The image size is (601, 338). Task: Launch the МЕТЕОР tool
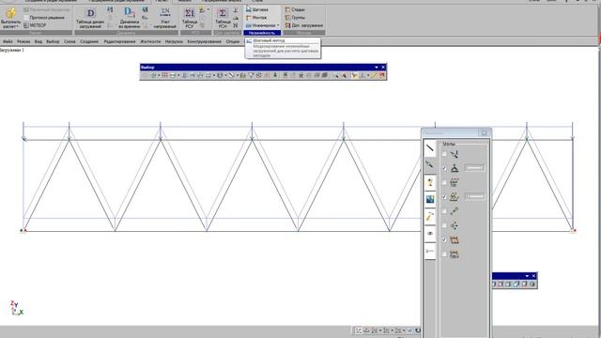[x=35, y=25]
